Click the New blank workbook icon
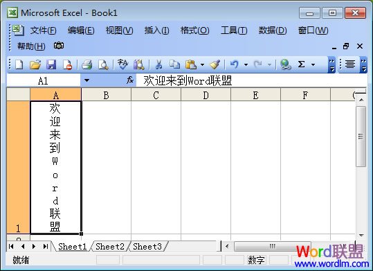373x271 pixels. [19, 64]
